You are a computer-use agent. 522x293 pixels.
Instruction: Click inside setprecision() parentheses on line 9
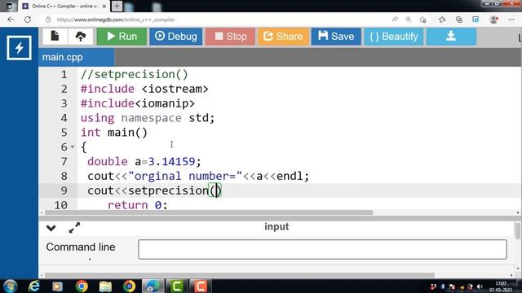coord(216,190)
